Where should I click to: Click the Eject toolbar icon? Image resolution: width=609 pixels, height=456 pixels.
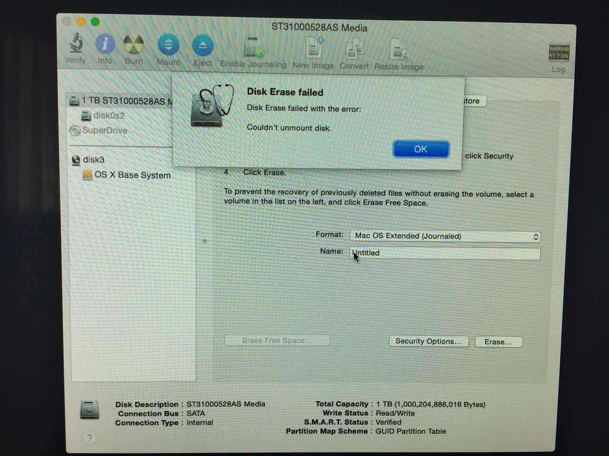tap(203, 46)
